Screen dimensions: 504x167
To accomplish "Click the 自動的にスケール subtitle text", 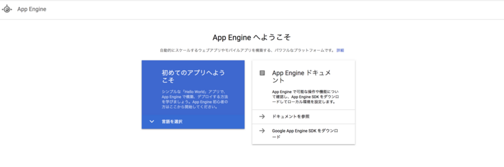I will point(247,50).
